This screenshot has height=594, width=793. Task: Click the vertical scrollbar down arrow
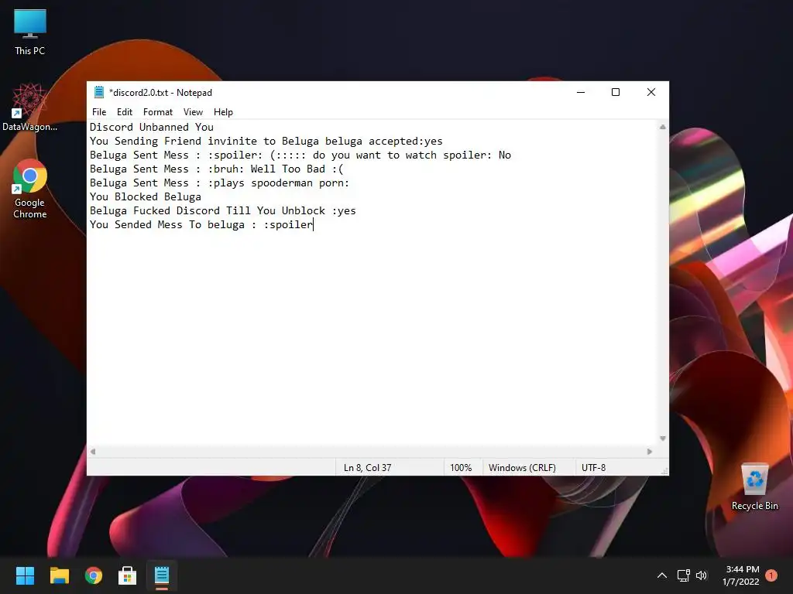point(663,439)
